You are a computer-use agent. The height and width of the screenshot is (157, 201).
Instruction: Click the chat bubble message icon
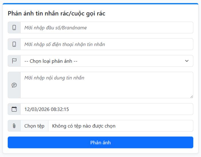point(14,85)
